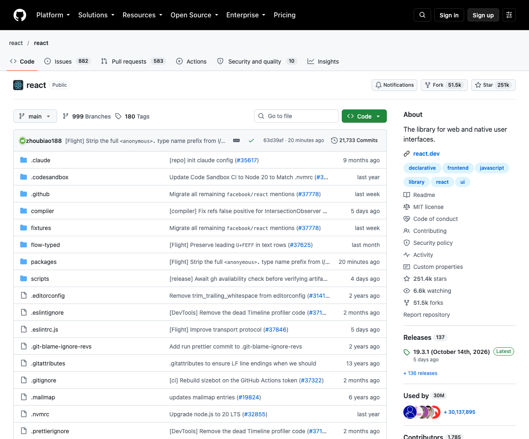Screen dimensions: 529x439
Task: Open the 180 Tags link
Action: (132, 116)
